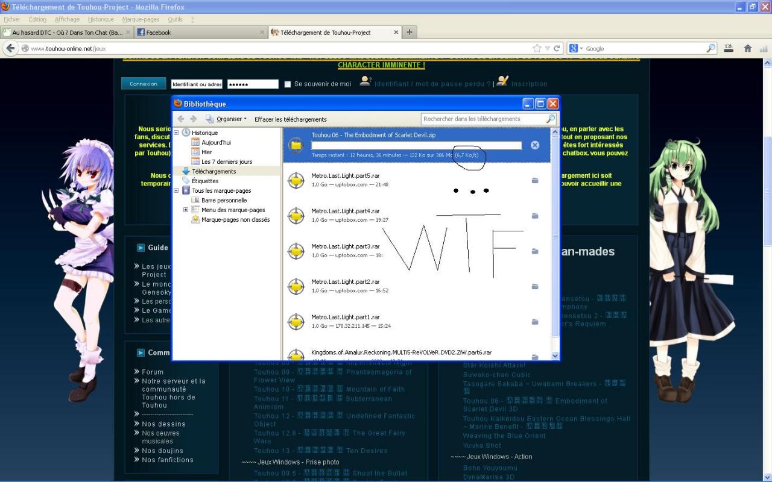Open containing folder for Metro.Last.Light.part2.rar
Viewport: 772px width, 482px height.
coord(535,286)
